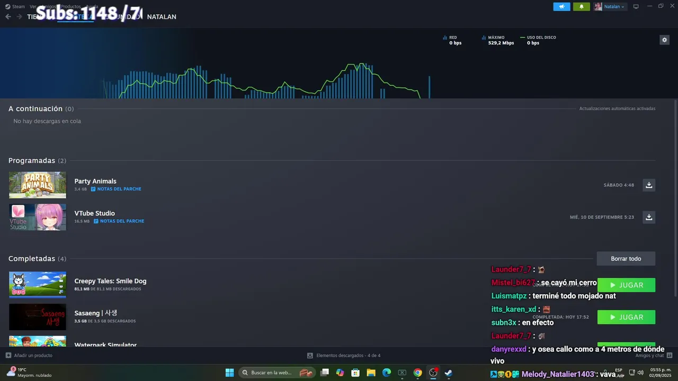Click Añadir un producto

pos(29,356)
